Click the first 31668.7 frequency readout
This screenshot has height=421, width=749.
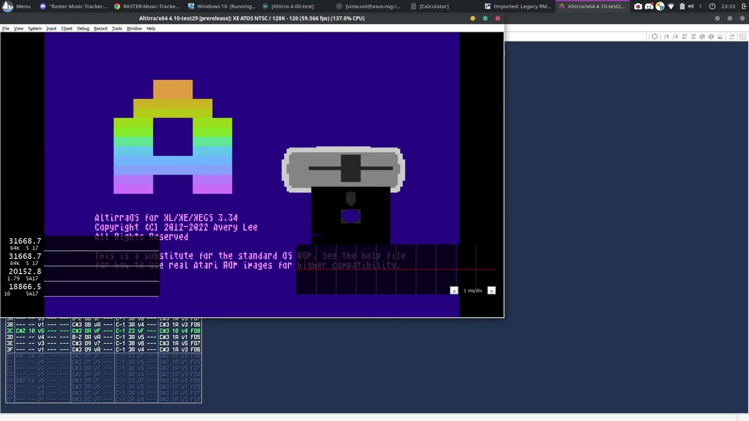pyautogui.click(x=25, y=241)
